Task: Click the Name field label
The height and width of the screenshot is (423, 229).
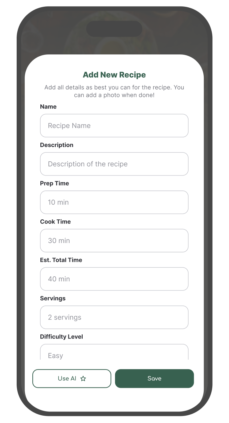Action: [x=48, y=107]
